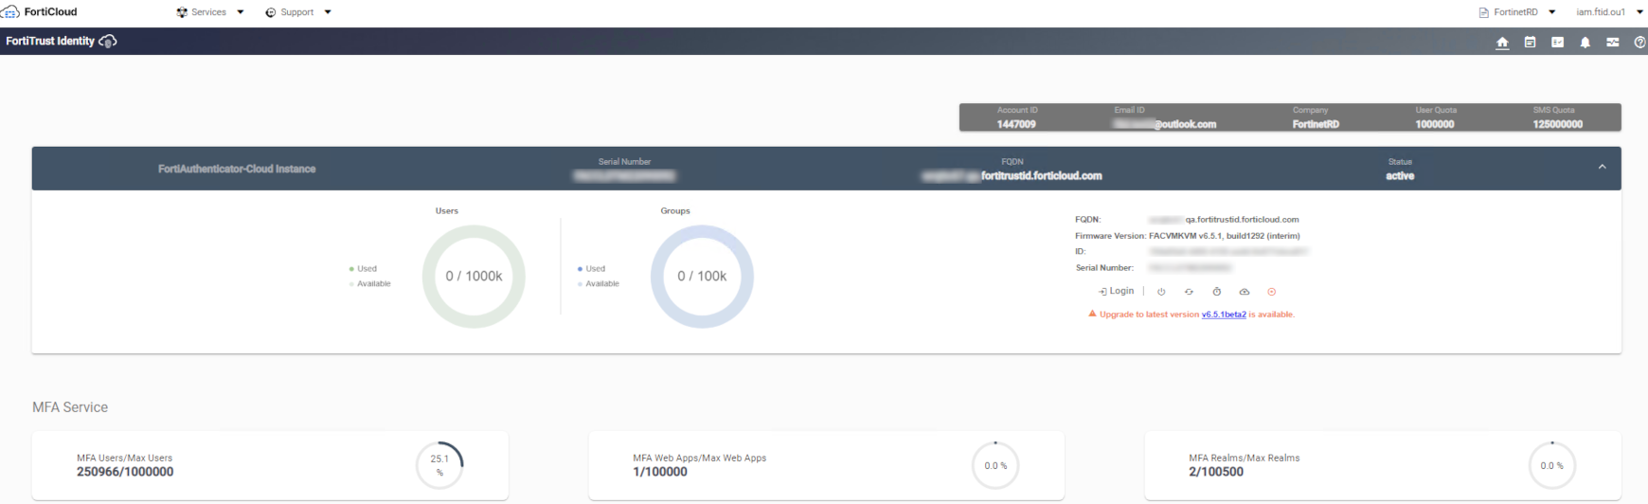Select the SMS Quota value 125000000

coord(1558,124)
